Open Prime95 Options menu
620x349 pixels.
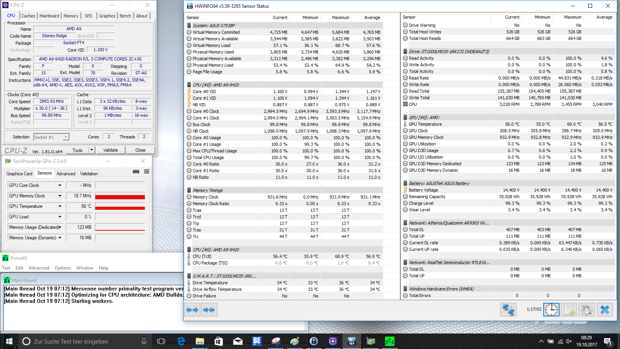(63, 268)
